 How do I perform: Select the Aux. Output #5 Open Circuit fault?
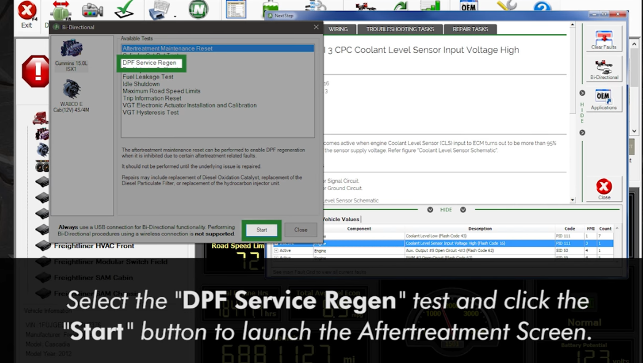pyautogui.click(x=443, y=250)
